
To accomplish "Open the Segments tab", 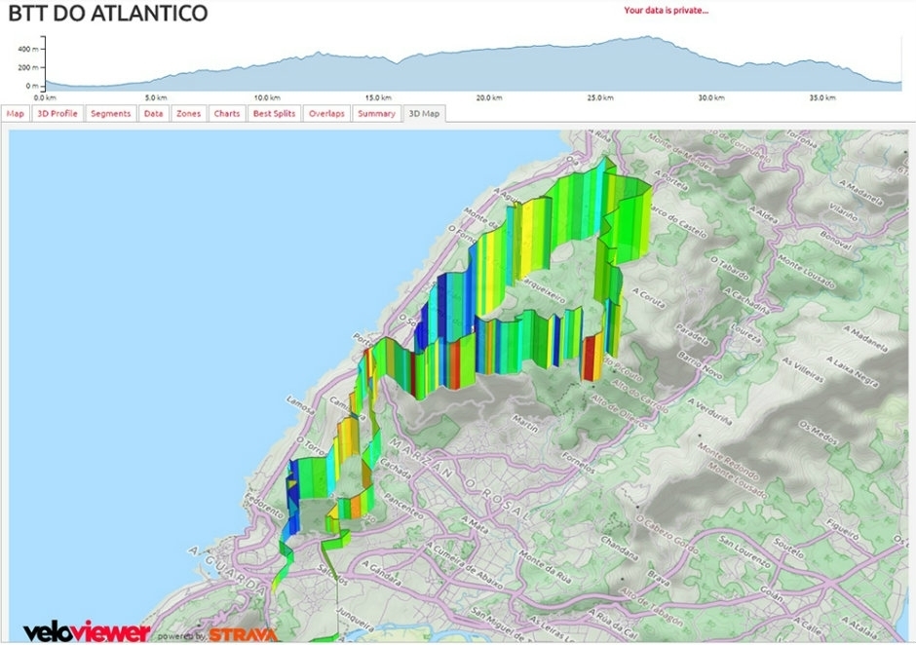I will pyautogui.click(x=110, y=114).
